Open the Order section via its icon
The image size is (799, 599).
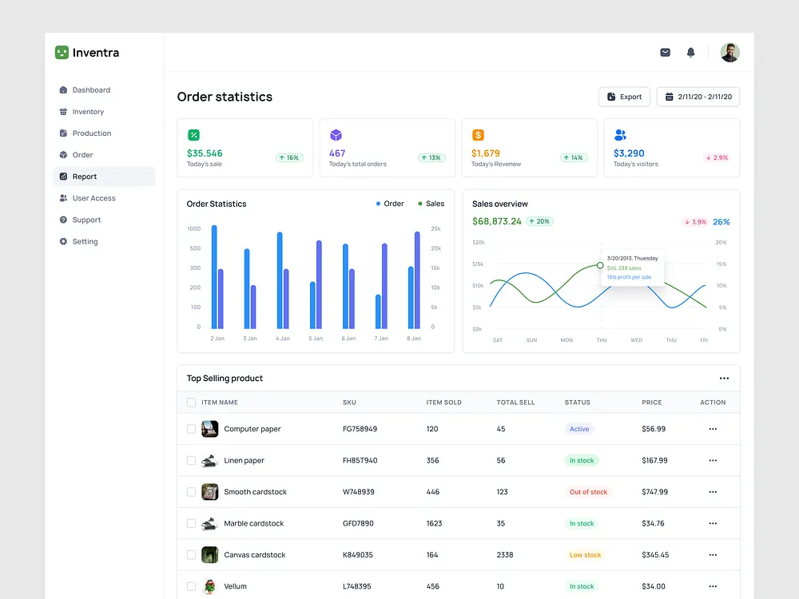pyautogui.click(x=64, y=154)
